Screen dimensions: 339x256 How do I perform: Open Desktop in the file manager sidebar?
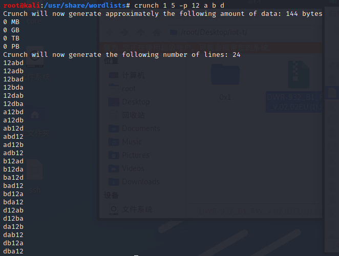[129, 102]
